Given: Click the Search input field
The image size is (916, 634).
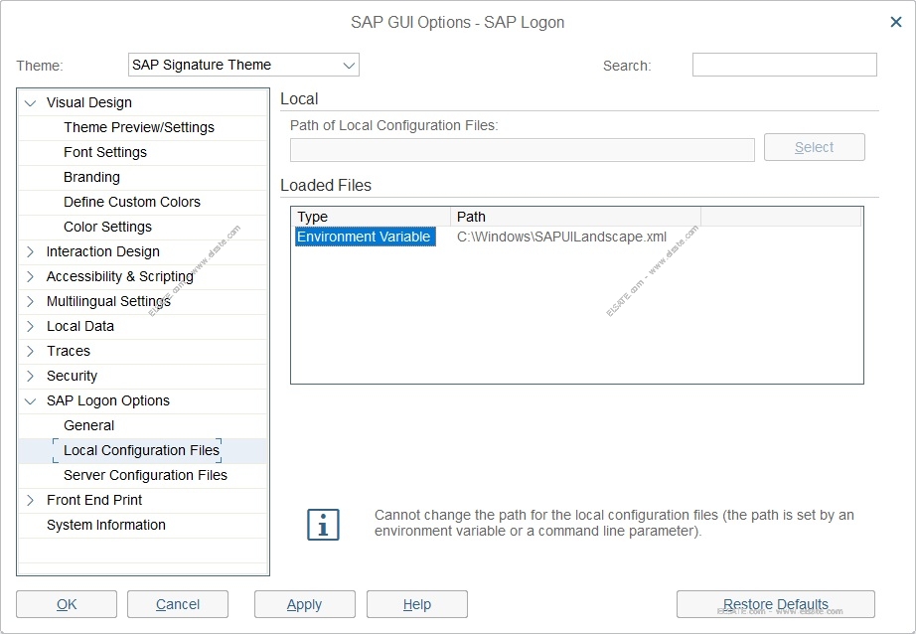Looking at the screenshot, I should (784, 66).
